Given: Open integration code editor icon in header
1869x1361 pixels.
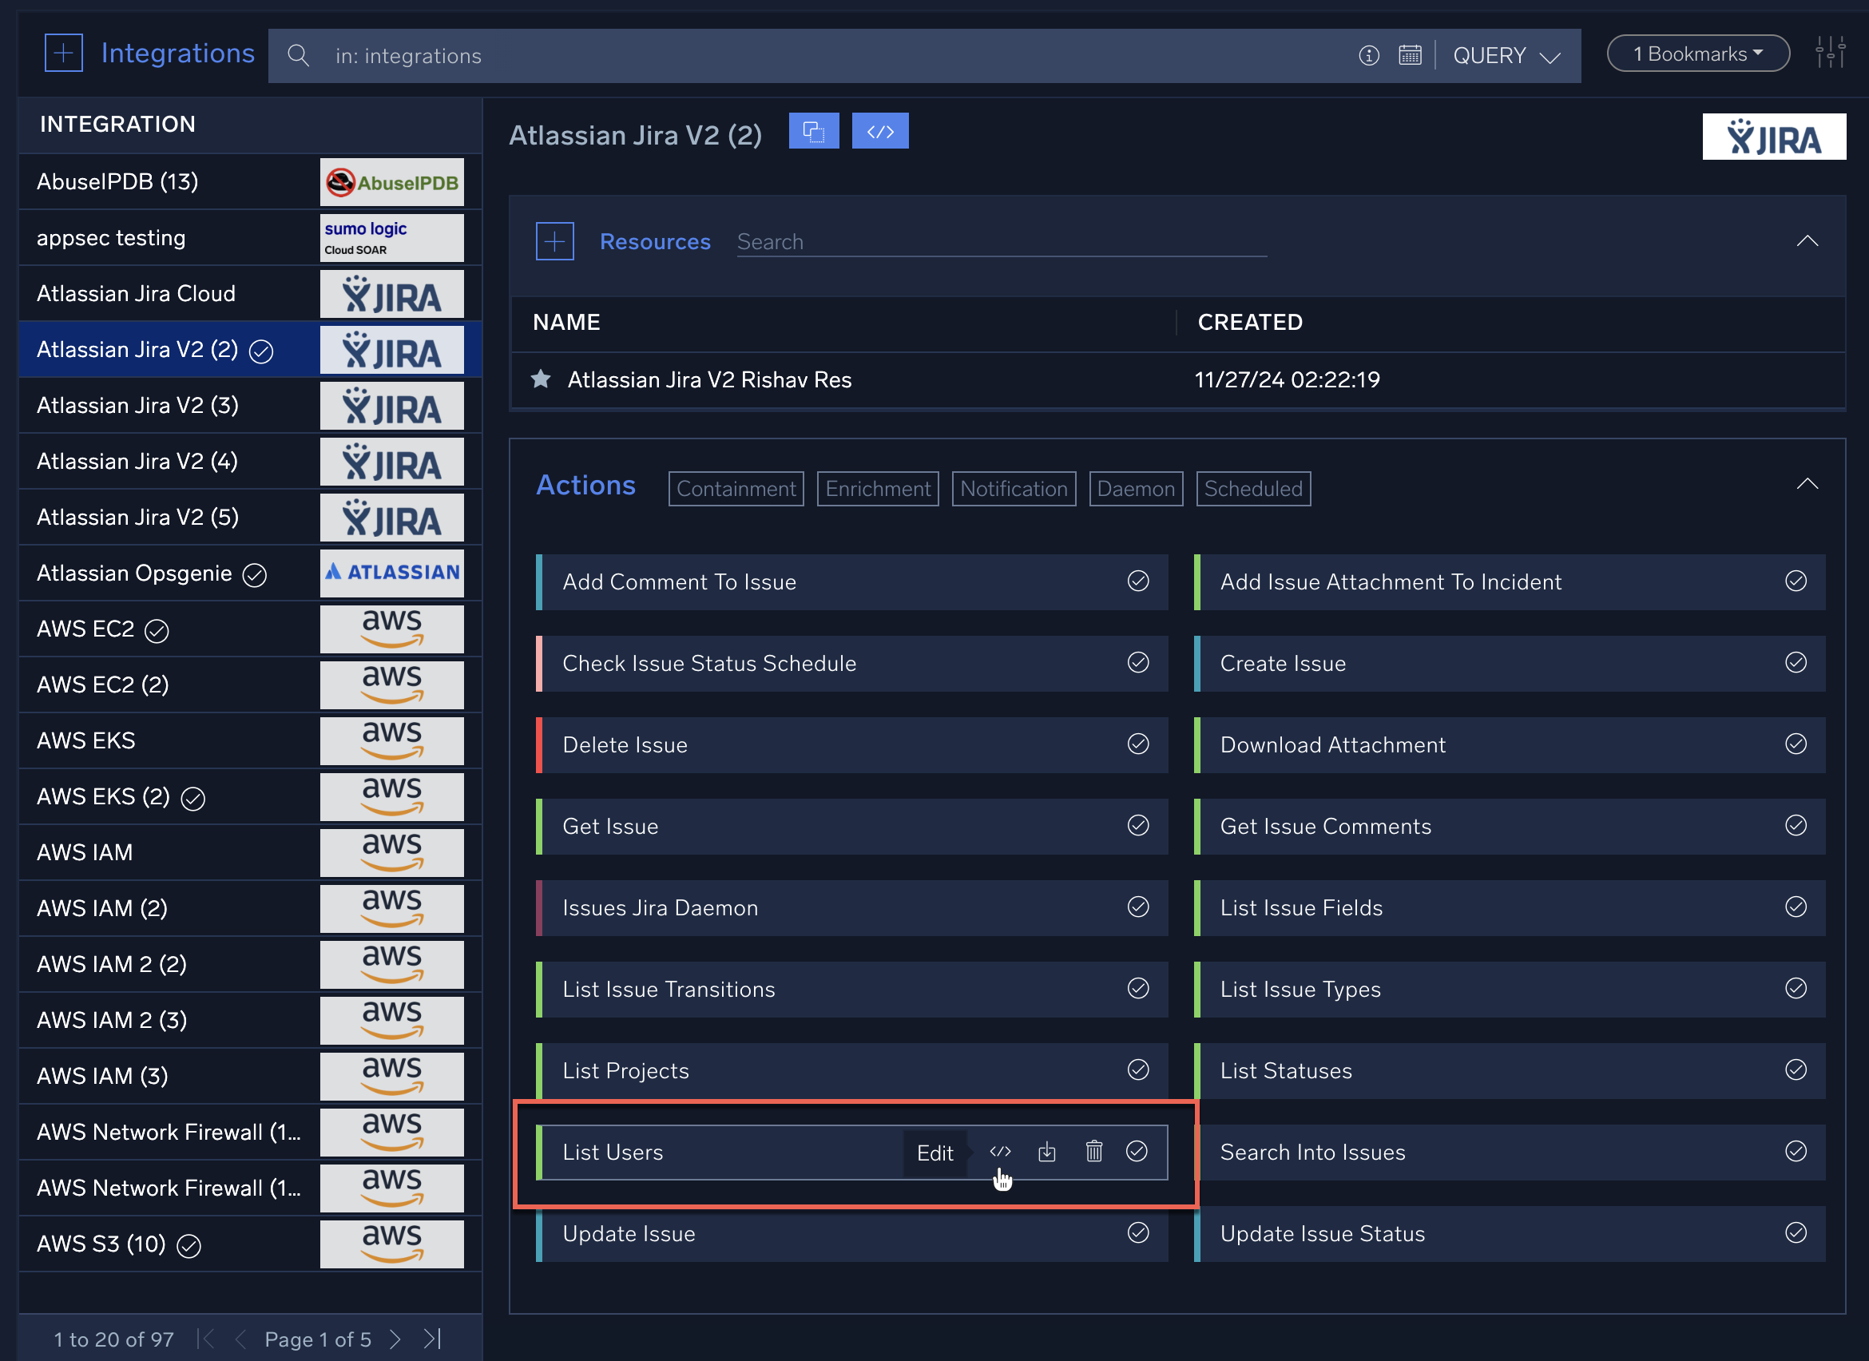Looking at the screenshot, I should (879, 131).
